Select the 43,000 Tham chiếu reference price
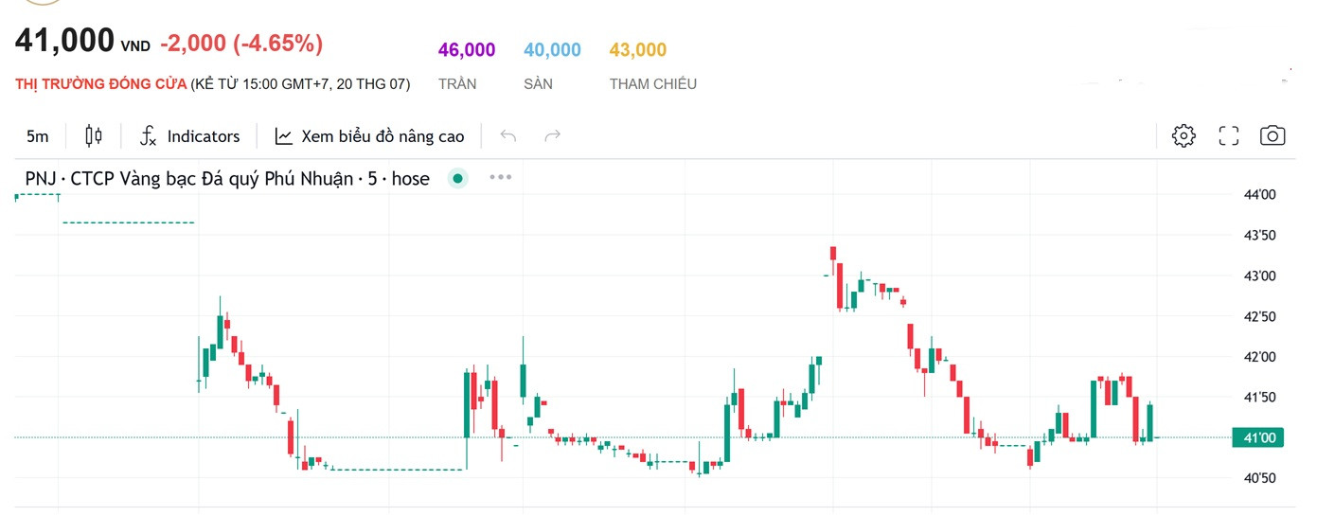Viewport: 1317px width, 516px height. pos(638,50)
